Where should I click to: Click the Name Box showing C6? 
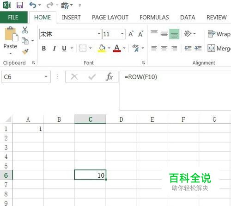pyautogui.click(x=26, y=77)
